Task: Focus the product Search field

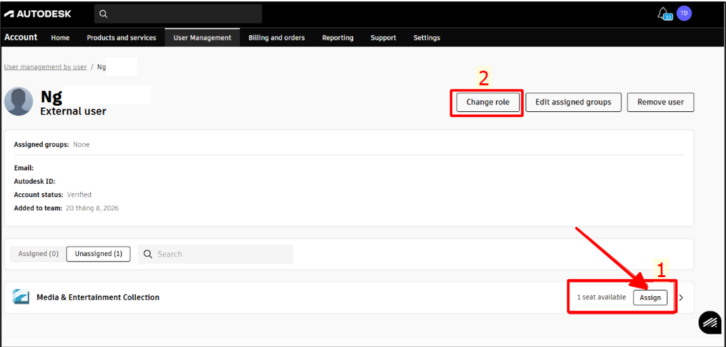Action: point(215,254)
